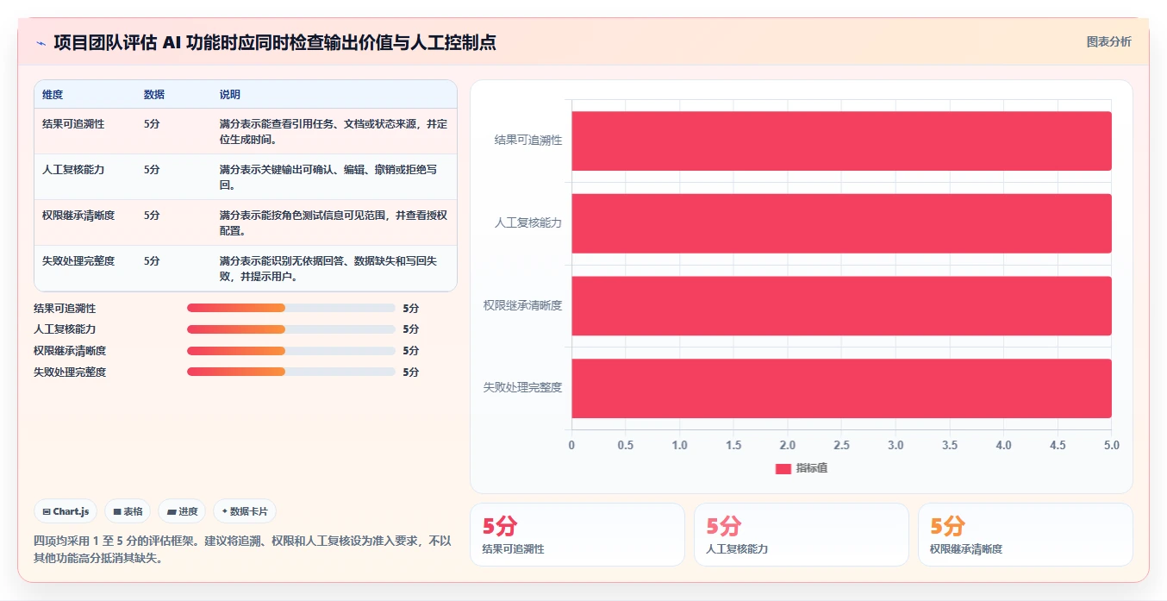Open the 权限继承清晰度 5分 data card

(x=1026, y=535)
